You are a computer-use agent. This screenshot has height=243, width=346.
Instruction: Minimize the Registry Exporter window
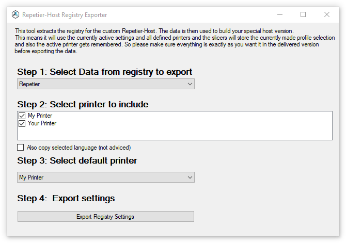coord(280,15)
